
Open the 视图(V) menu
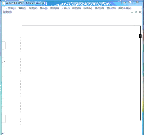(33, 8)
